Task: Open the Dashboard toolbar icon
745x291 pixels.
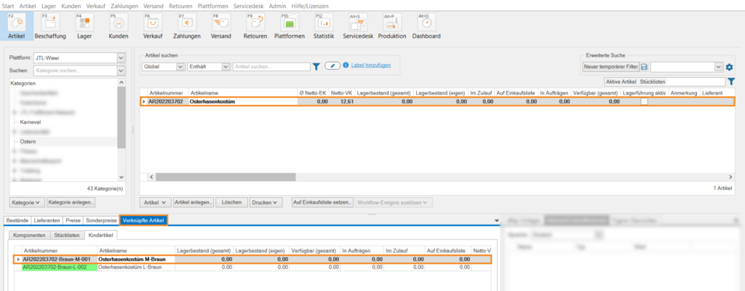Action: coord(426,25)
